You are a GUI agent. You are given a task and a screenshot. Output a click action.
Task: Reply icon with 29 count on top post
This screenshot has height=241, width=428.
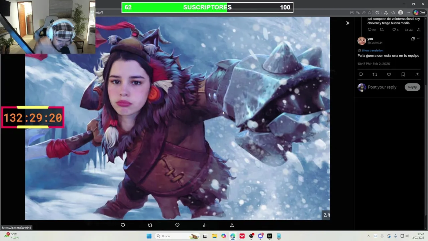click(369, 30)
